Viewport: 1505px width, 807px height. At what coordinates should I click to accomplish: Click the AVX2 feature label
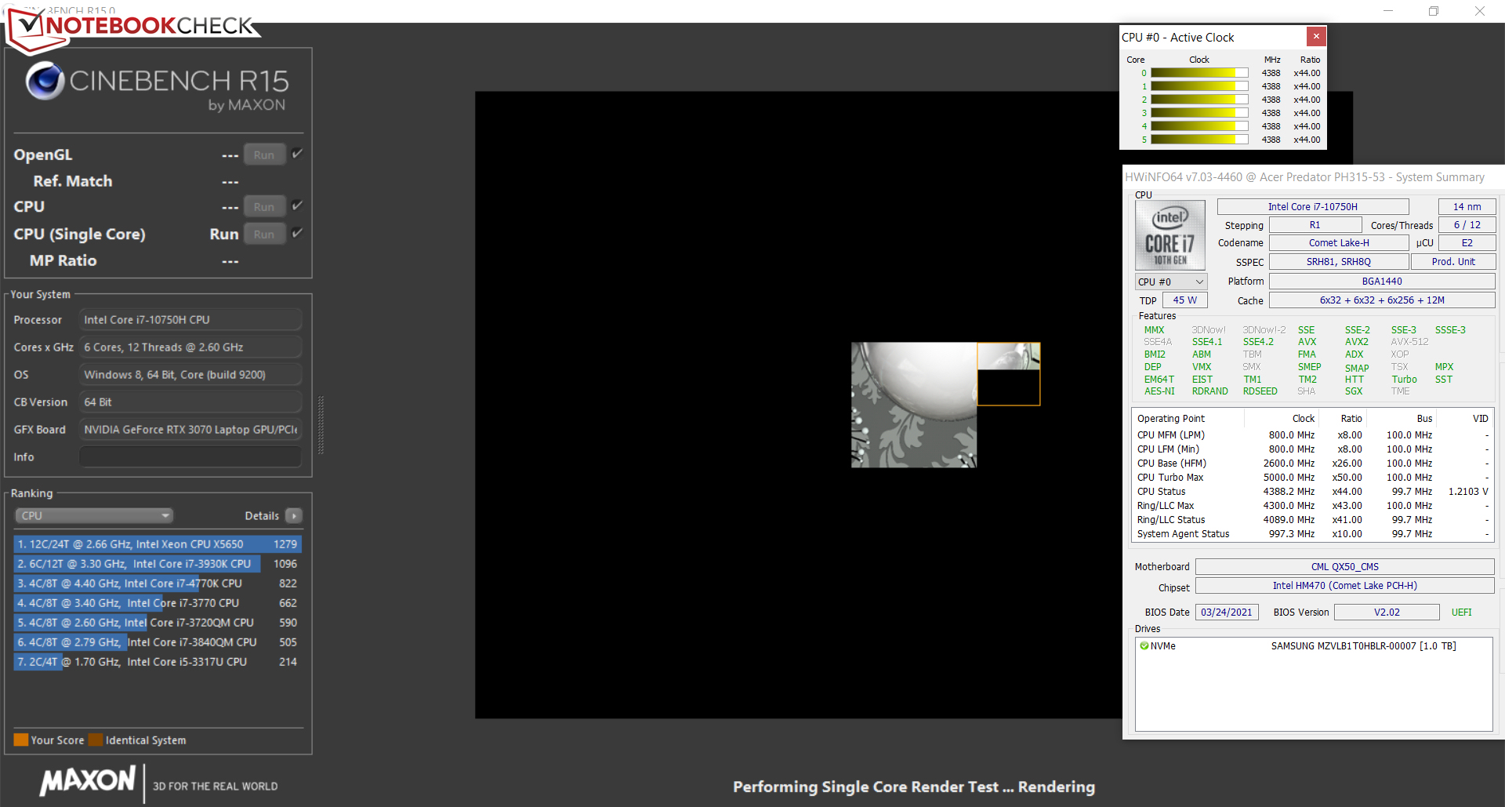tap(1357, 342)
